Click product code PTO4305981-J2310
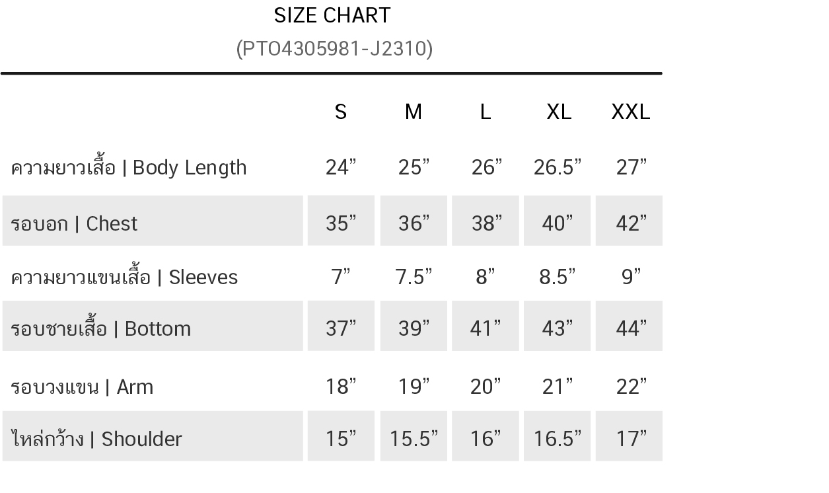The height and width of the screenshot is (493, 829). click(x=334, y=49)
